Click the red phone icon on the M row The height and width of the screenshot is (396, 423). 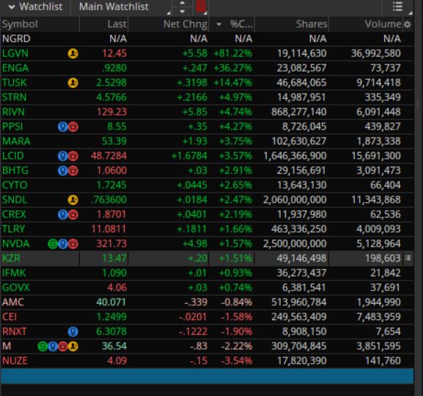click(x=63, y=346)
